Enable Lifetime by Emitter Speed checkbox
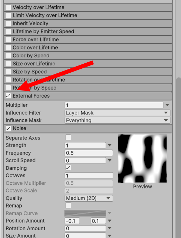Screen dimensions: 181x238 [8, 32]
